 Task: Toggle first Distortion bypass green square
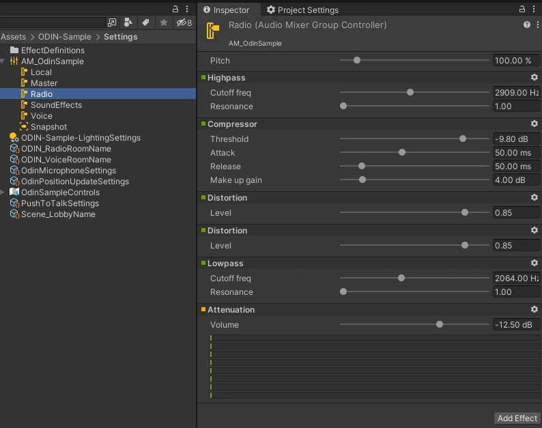[203, 197]
